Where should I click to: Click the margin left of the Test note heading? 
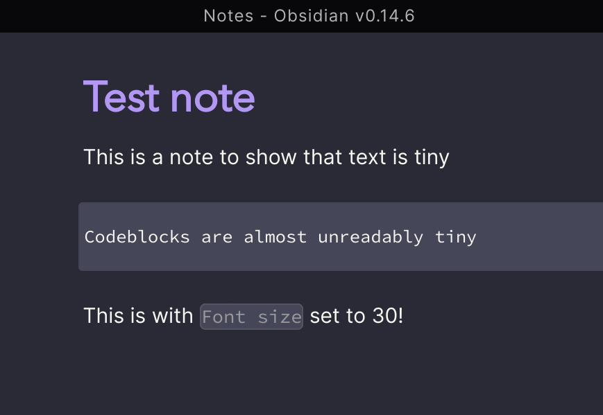(42, 97)
